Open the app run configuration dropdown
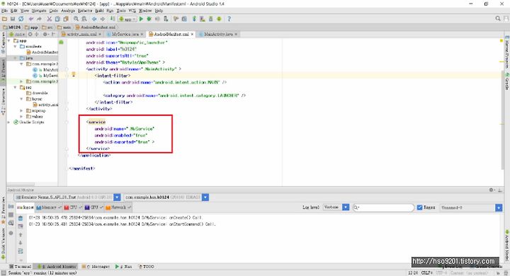The width and height of the screenshot is (510, 276). 127,19
